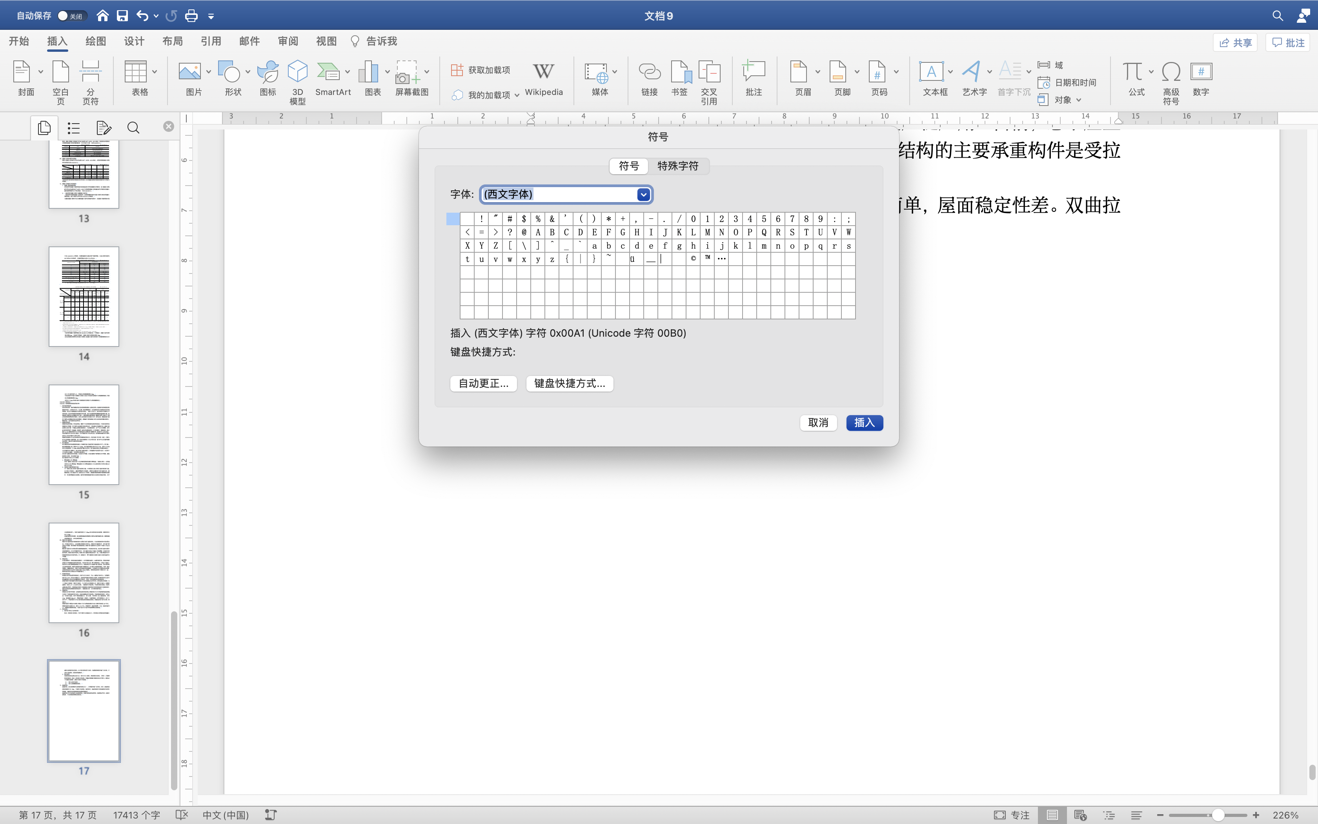Click the Wikipedia add-in icon
Image resolution: width=1318 pixels, height=824 pixels.
coord(543,72)
